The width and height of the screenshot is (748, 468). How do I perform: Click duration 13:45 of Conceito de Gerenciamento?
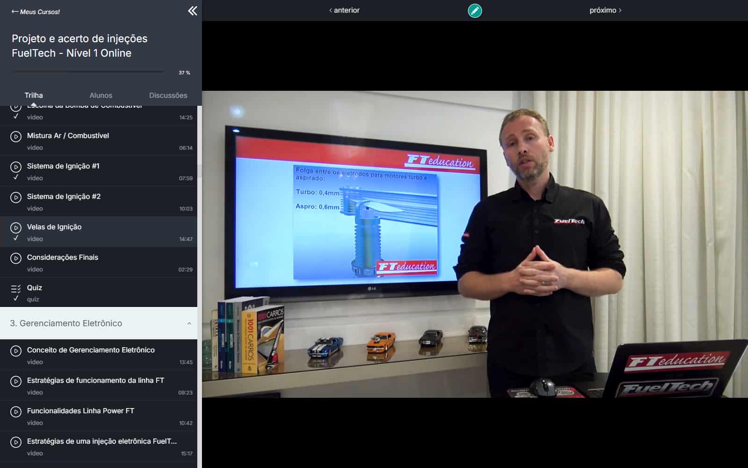click(186, 362)
